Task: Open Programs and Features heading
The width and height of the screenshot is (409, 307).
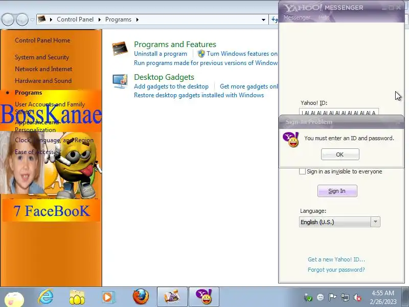Action: 175,45
